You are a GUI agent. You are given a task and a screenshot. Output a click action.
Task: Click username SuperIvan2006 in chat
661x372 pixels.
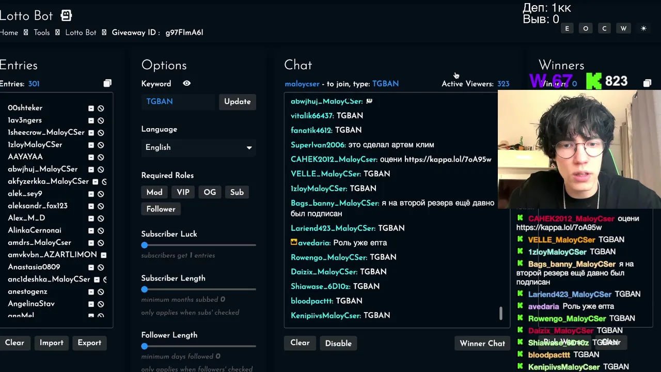point(318,145)
